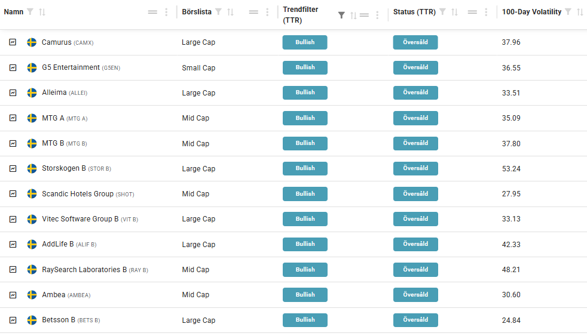Open the MTG B (MTG B) link
The width and height of the screenshot is (587, 336).
(x=65, y=143)
